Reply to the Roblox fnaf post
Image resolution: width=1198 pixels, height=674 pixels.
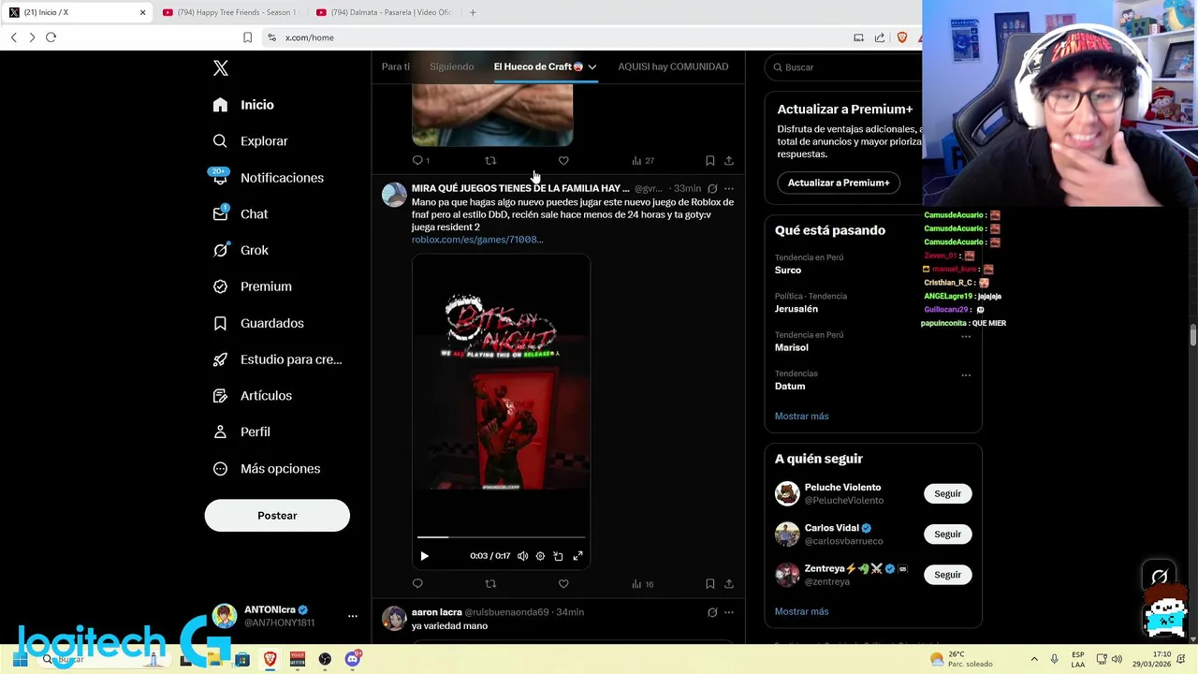click(x=417, y=584)
